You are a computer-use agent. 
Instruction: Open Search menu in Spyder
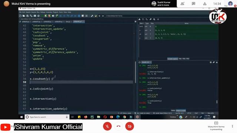[x=28, y=12]
